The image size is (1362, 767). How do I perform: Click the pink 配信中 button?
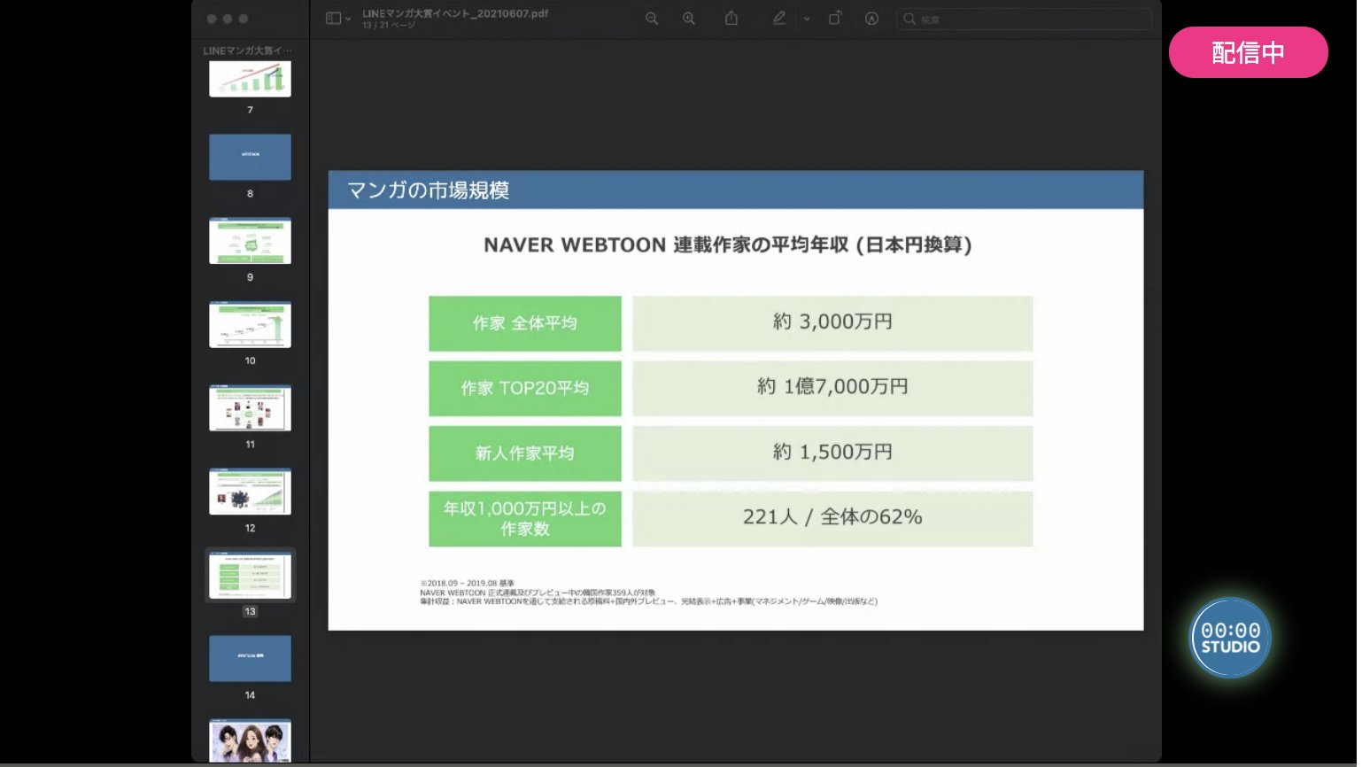[x=1248, y=52]
